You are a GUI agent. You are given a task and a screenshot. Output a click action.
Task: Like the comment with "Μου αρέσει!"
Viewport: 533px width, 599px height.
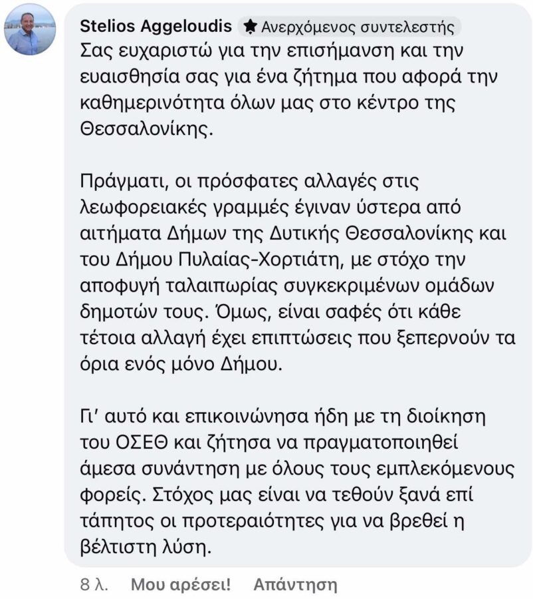(181, 585)
